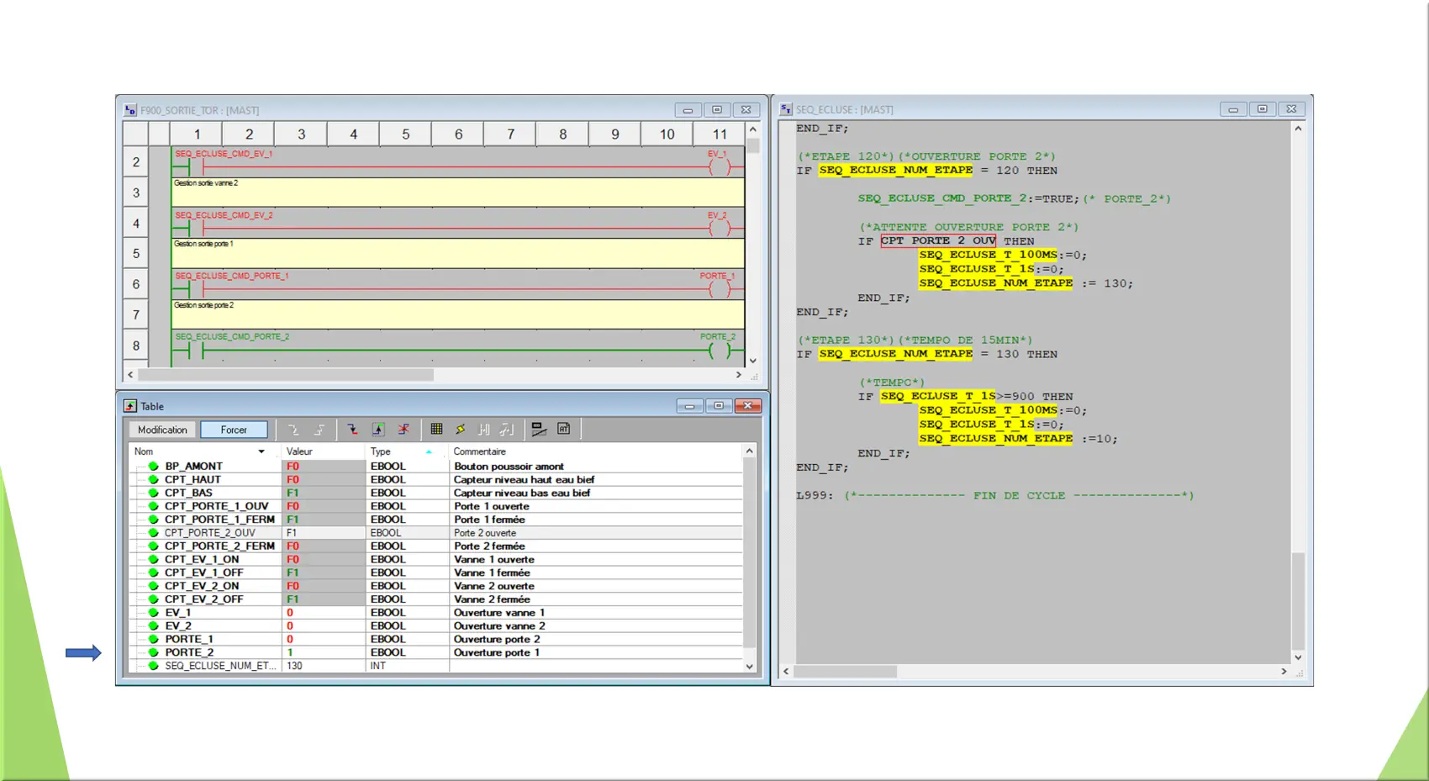Select the CPT_EV_1_OFF variable
The image size is (1429, 781).
coord(204,573)
